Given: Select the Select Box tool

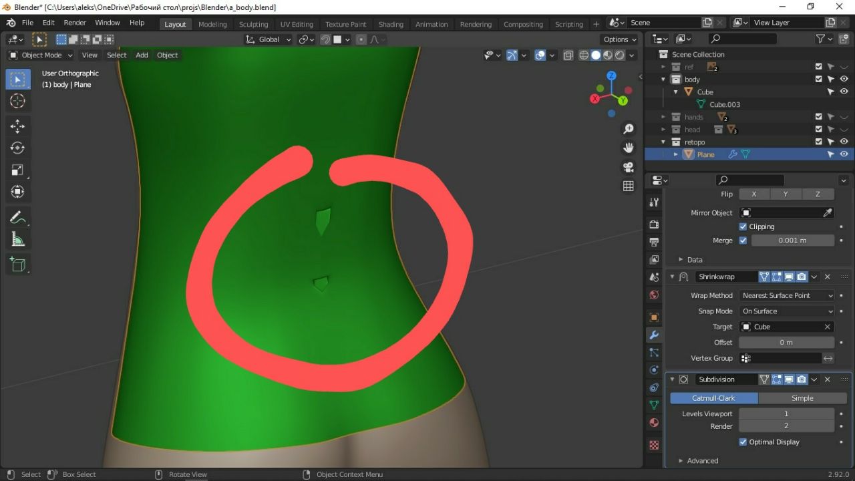Looking at the screenshot, I should [18, 79].
